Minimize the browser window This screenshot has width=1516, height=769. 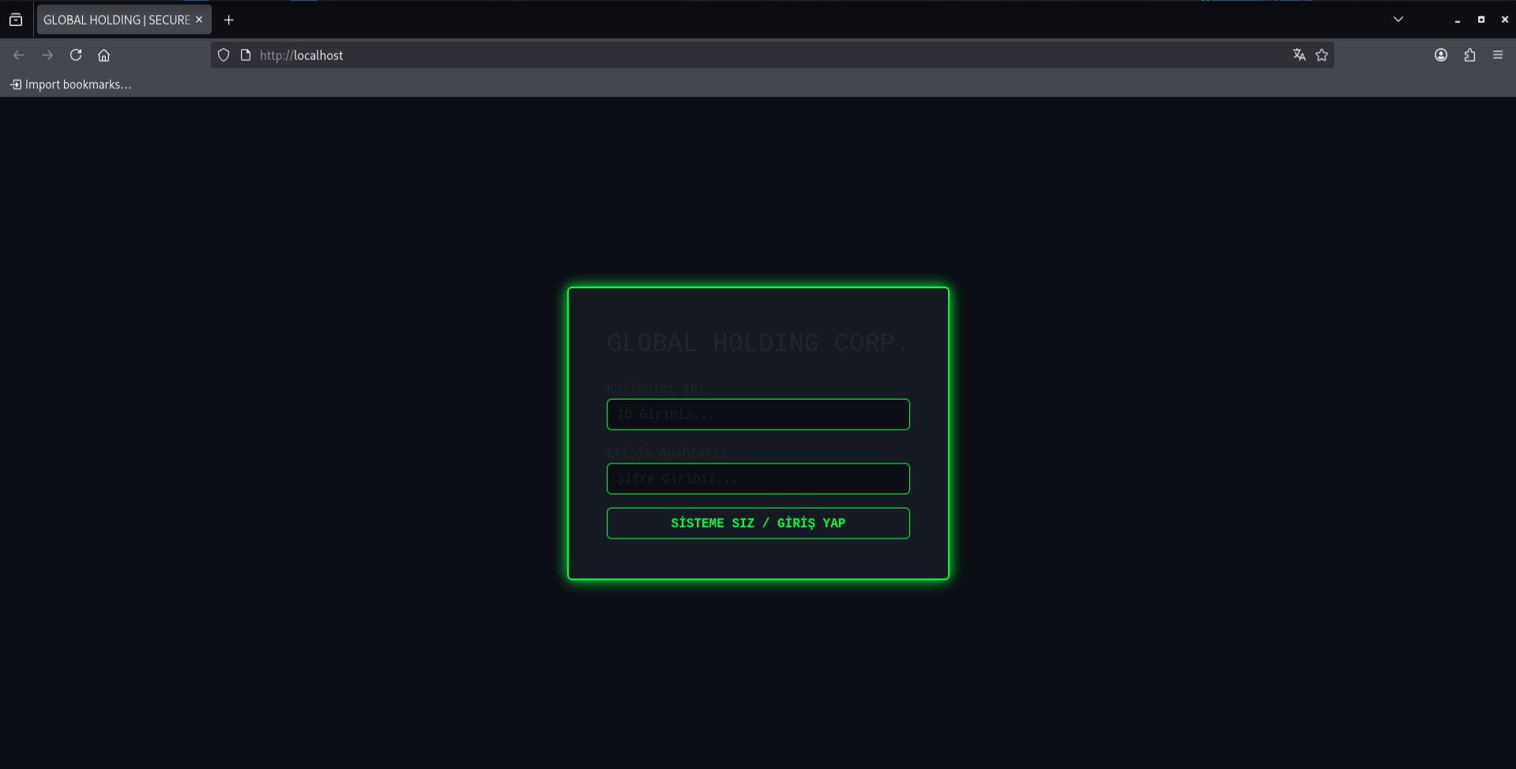[x=1458, y=20]
